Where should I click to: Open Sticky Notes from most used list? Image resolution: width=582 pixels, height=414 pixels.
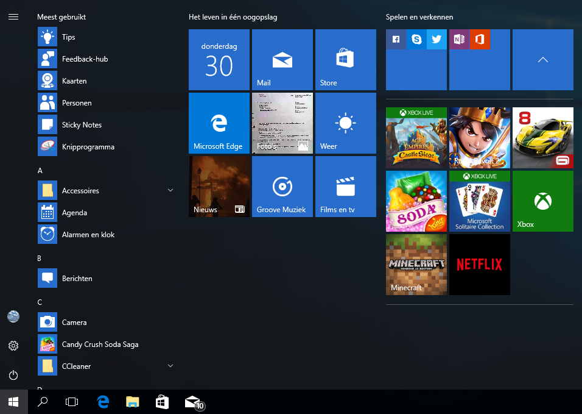[82, 125]
